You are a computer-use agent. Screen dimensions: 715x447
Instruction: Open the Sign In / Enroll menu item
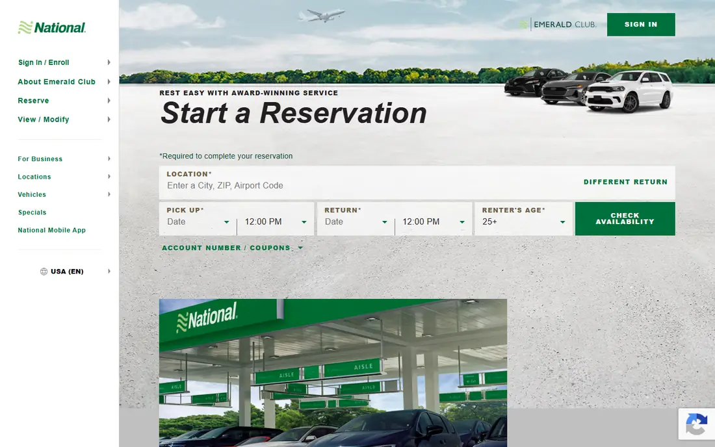click(44, 62)
